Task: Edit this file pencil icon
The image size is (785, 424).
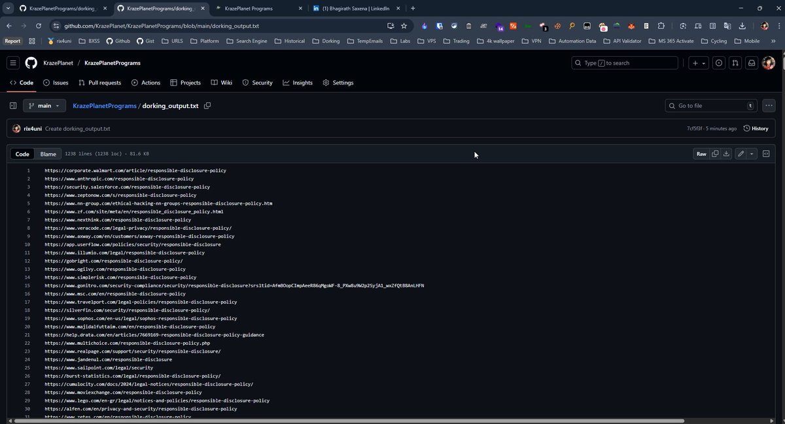Action: pos(741,154)
